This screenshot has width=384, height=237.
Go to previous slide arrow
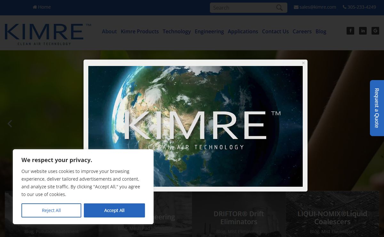10,124
